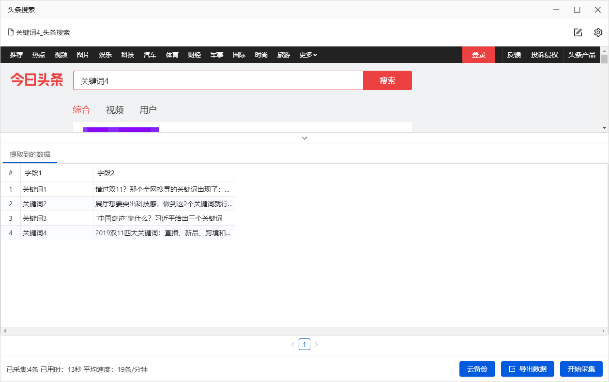Click row number 3 cell
This screenshot has width=609, height=382.
point(11,218)
